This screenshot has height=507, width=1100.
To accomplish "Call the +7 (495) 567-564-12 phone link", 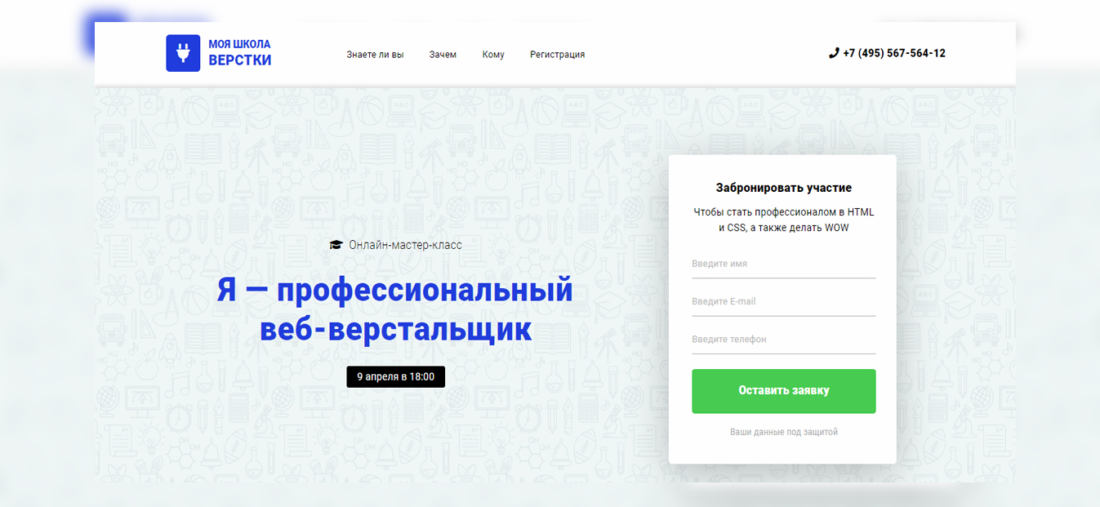I will [x=894, y=53].
